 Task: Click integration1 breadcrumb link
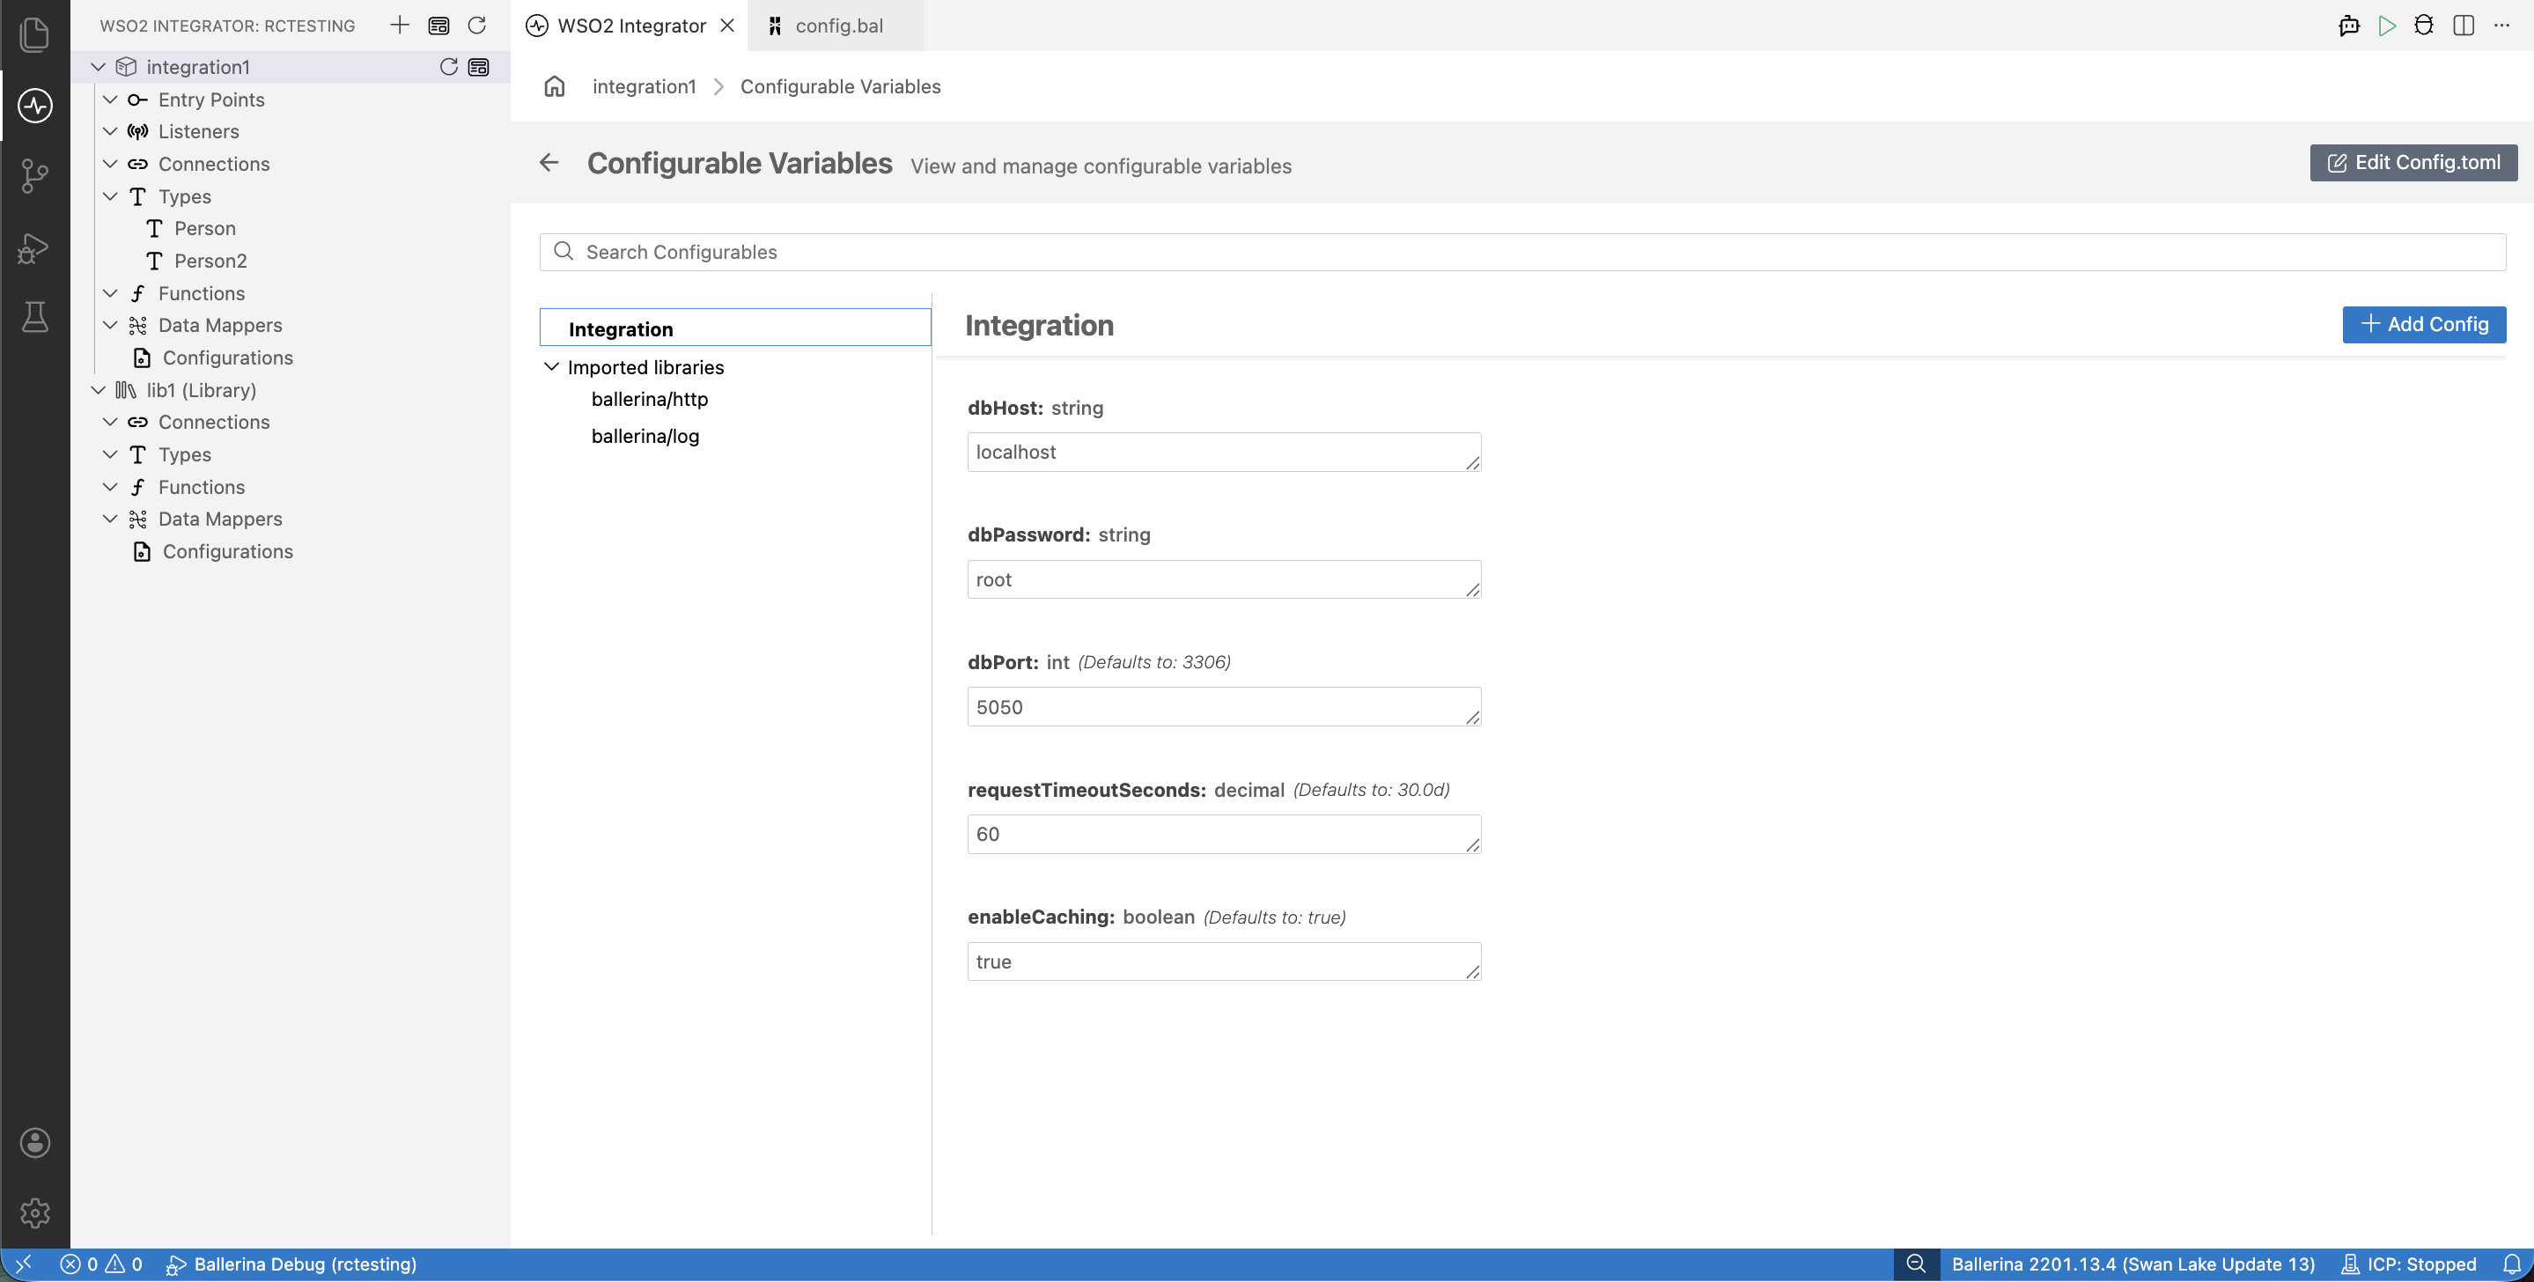coord(644,86)
